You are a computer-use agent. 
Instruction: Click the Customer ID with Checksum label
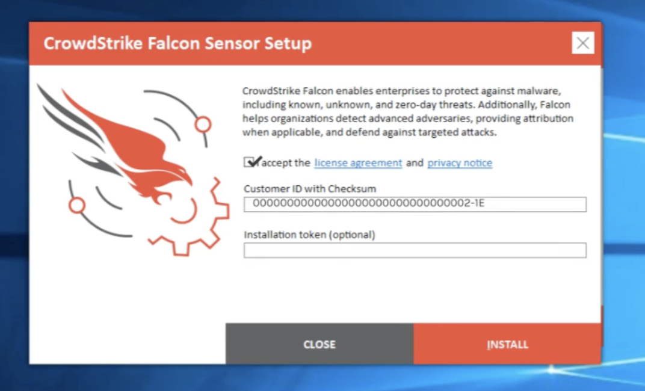coord(310,188)
